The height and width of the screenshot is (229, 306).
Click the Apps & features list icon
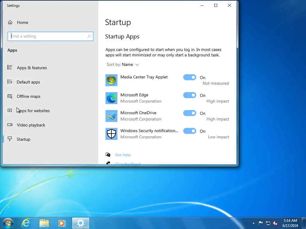click(10, 67)
